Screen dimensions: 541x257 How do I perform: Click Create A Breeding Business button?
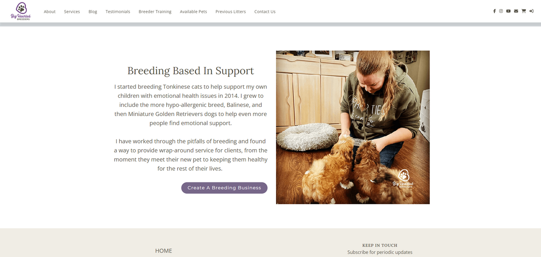coord(224,188)
